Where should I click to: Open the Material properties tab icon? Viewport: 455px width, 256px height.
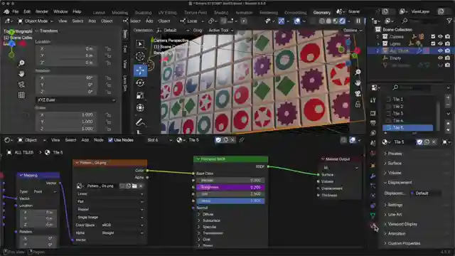373,226
